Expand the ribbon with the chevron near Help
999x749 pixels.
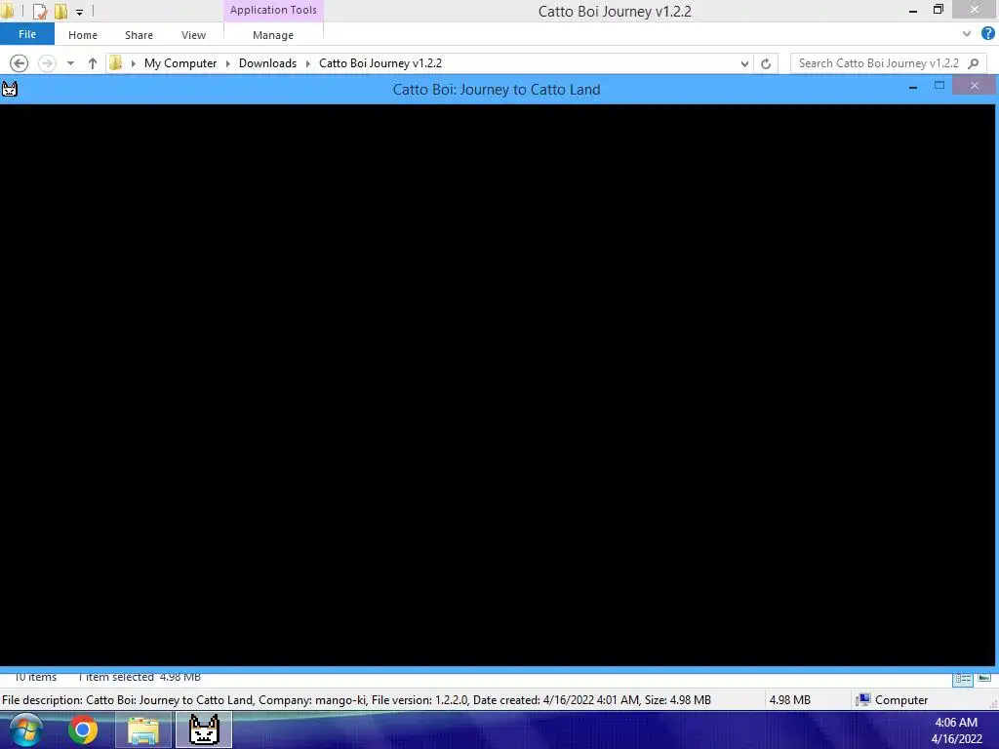coord(967,34)
